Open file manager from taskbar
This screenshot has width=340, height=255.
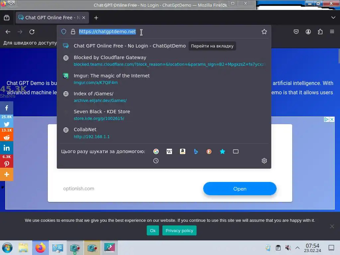(23, 248)
